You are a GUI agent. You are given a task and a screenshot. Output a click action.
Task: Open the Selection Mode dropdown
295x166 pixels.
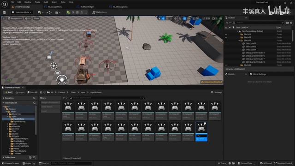[22, 12]
